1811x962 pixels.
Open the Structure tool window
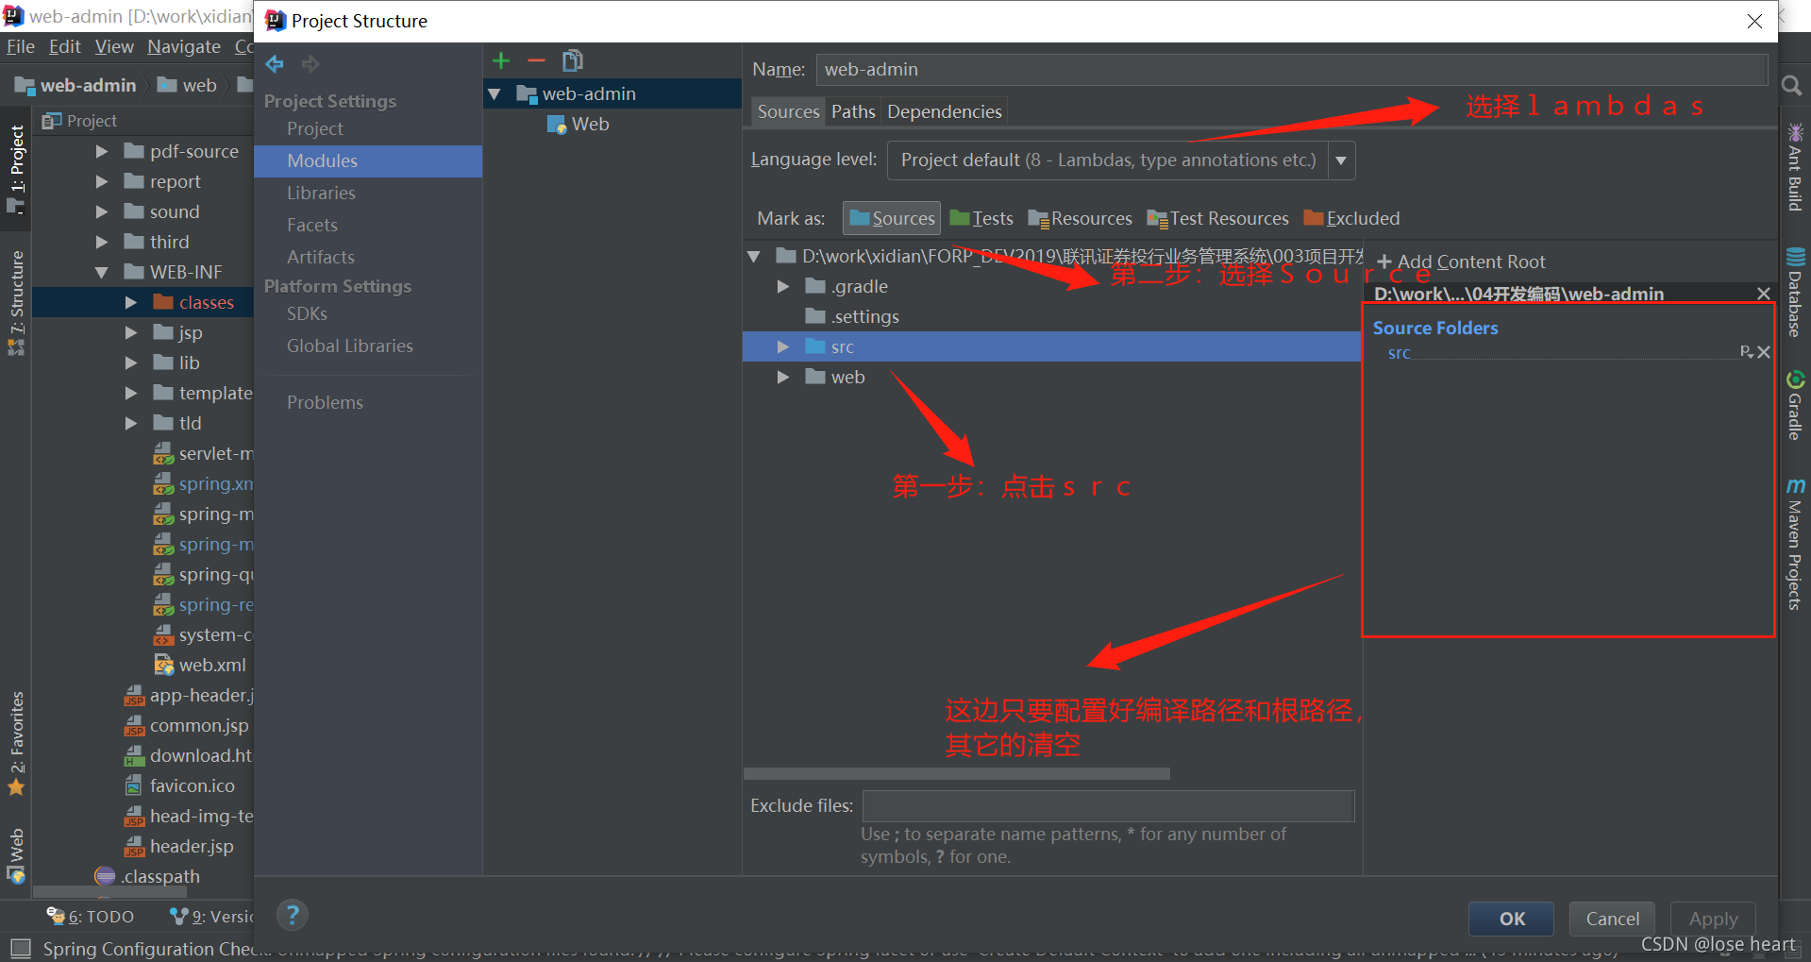(16, 302)
